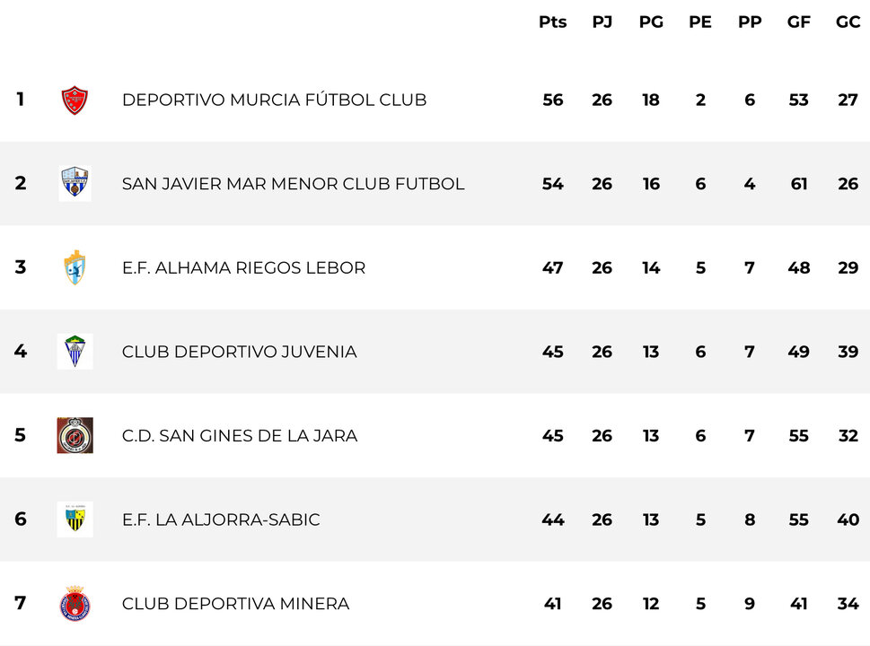The image size is (870, 646).
Task: Open DEPORTIVO MURCIA FÚTBOL CLUB team name
Action: point(274,100)
